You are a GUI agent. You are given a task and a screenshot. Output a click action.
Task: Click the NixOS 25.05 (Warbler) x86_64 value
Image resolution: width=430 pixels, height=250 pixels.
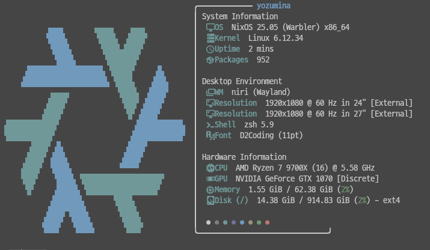[x=290, y=28]
